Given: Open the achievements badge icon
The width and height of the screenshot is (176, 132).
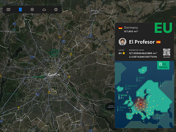Looking at the screenshot, I should pos(32,10).
